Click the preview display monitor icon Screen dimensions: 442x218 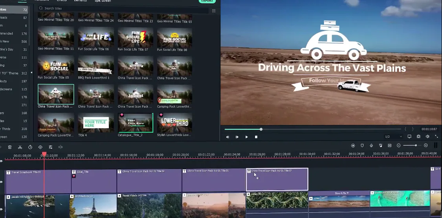(x=409, y=137)
